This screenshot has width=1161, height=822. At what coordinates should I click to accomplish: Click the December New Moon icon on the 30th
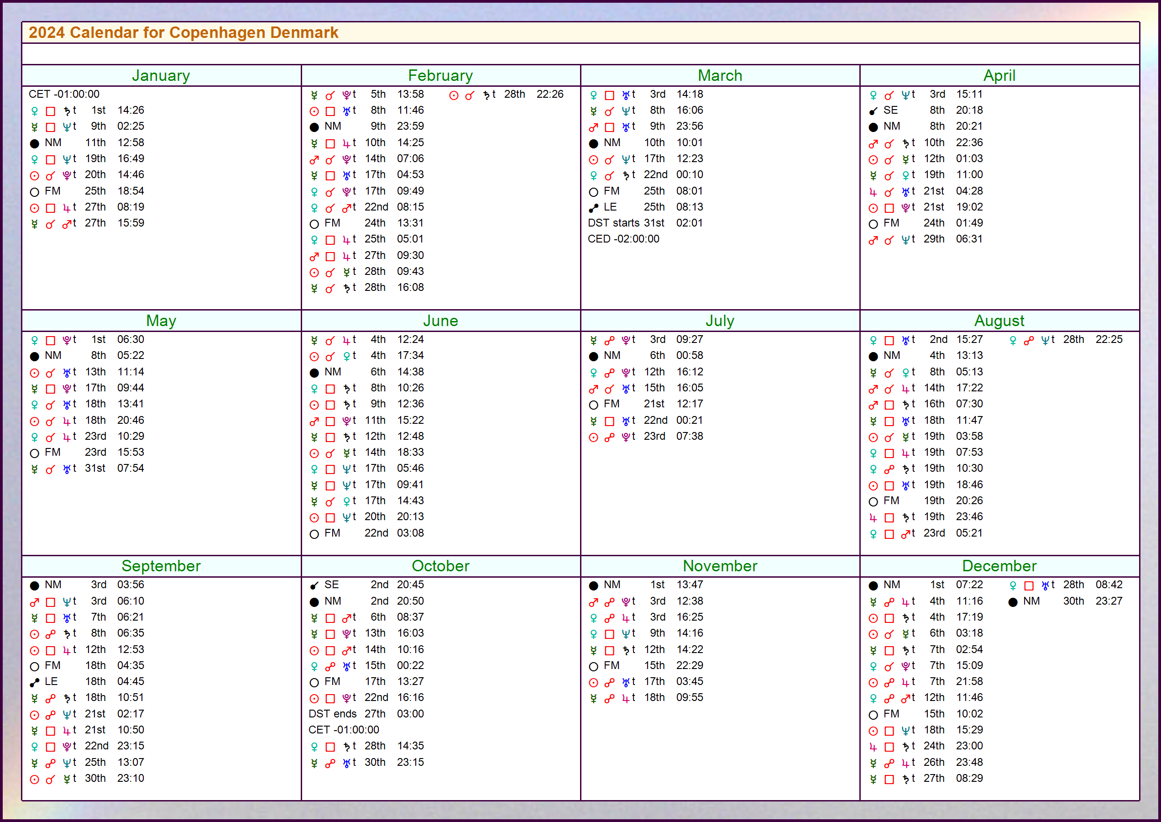1013,602
